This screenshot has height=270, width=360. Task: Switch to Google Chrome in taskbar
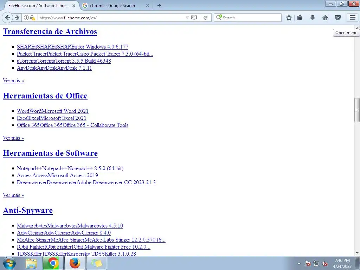pyautogui.click(x=53, y=263)
